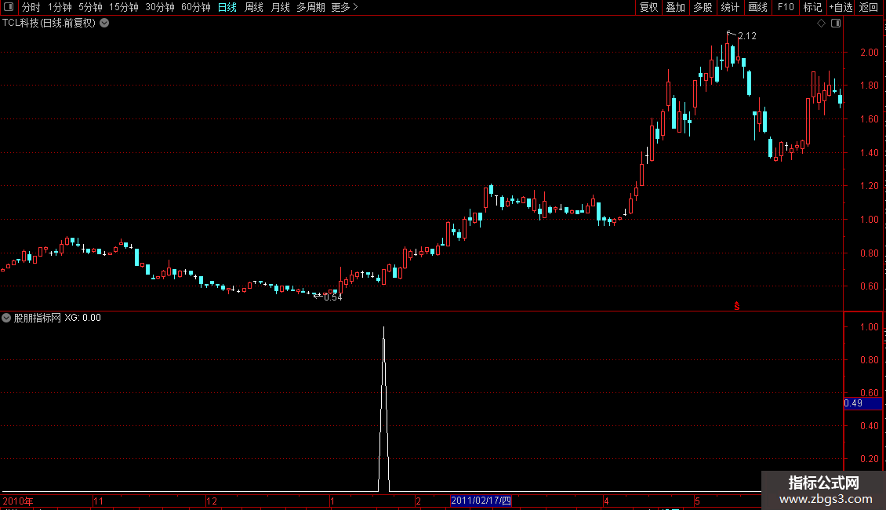Select the 1分钟 period

click(x=60, y=7)
